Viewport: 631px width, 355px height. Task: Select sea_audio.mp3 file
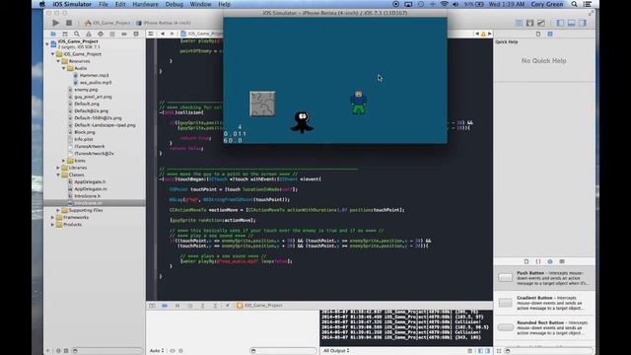click(x=96, y=83)
